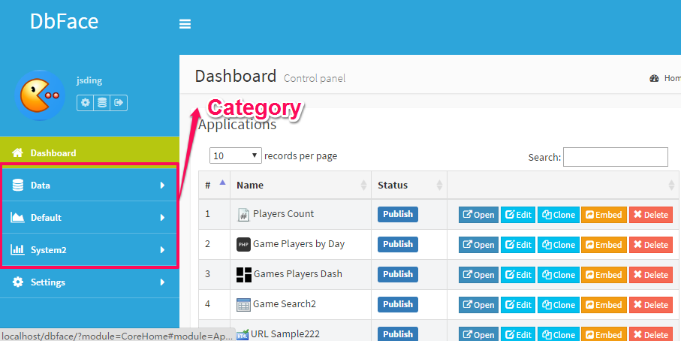
Task: Click the Settings gear icon in sidebar
Action: tap(18, 282)
